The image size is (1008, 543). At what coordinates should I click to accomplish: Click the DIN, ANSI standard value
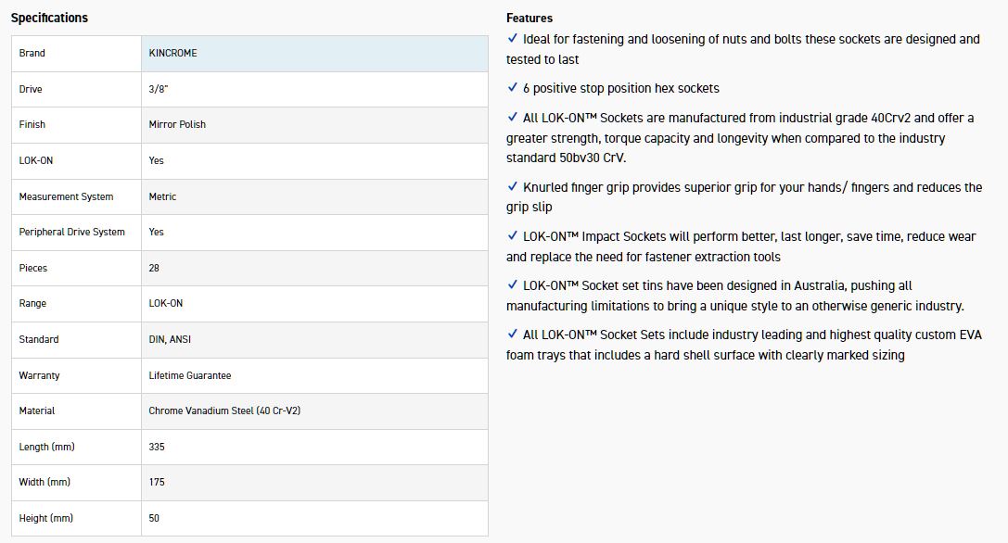click(x=170, y=339)
